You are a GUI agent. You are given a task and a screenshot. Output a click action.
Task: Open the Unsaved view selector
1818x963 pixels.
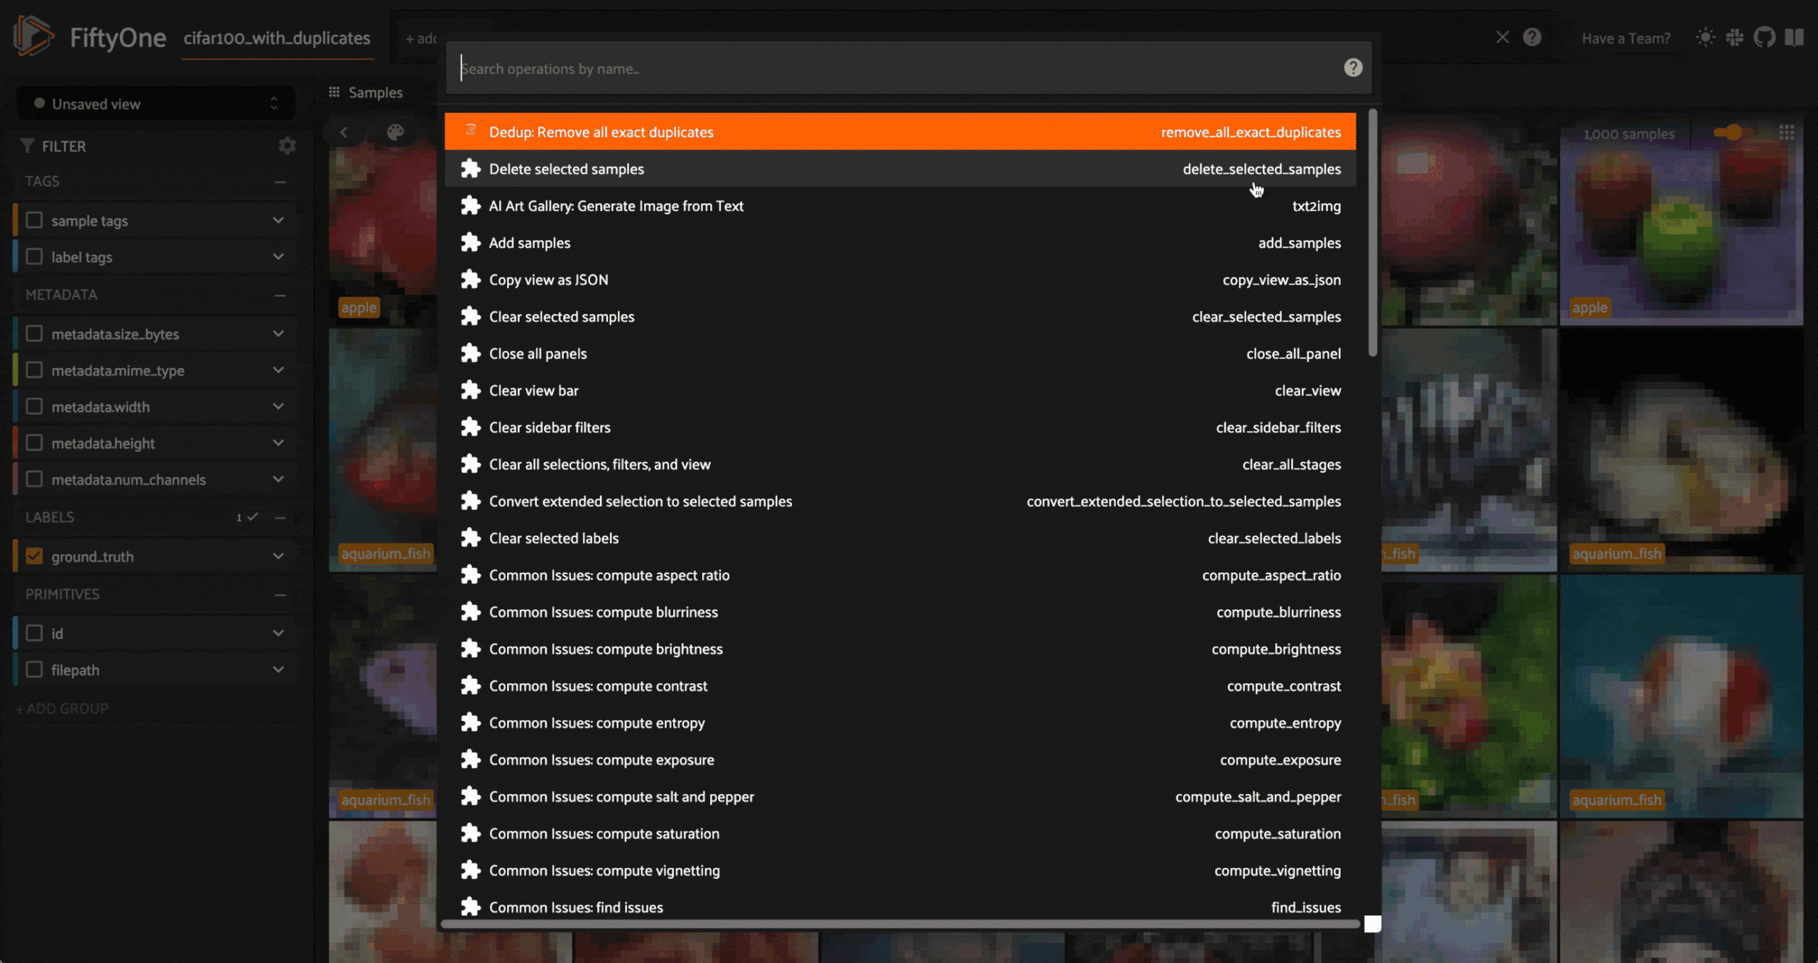pyautogui.click(x=156, y=104)
